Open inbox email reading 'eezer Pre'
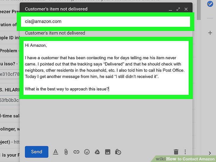 tap(9, 12)
